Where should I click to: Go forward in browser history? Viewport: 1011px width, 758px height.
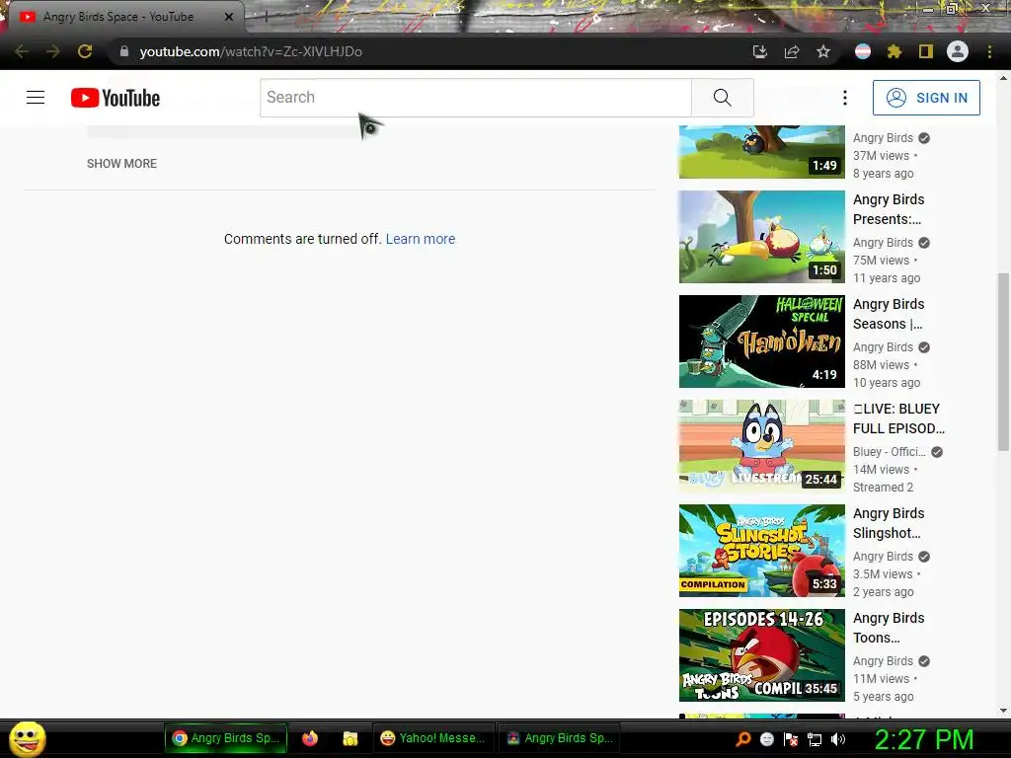tap(53, 51)
